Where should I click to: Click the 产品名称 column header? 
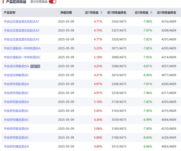click(x=9, y=12)
